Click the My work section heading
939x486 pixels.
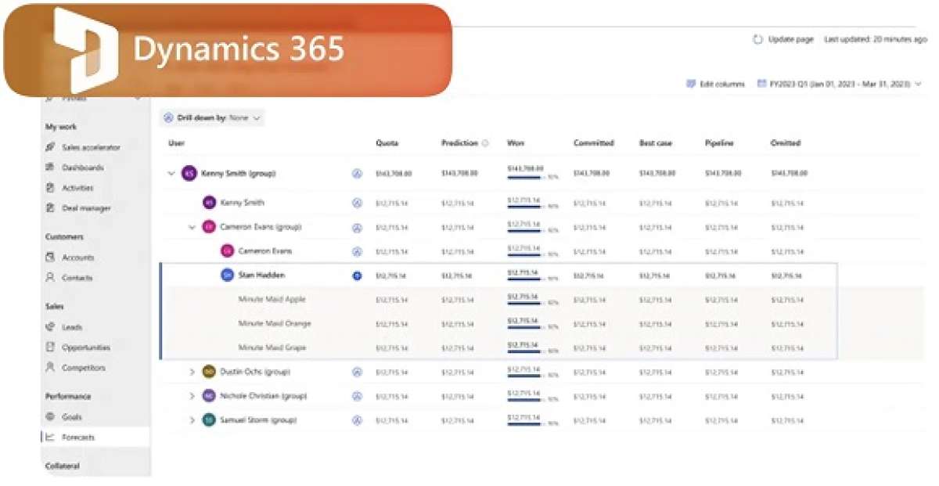point(61,127)
